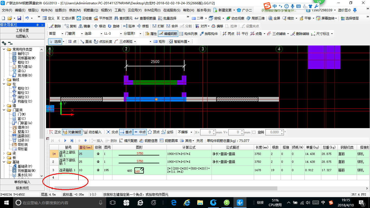The height and width of the screenshot is (208, 370).
Task: Click the 合并 merge tool
Action: coord(172,26)
